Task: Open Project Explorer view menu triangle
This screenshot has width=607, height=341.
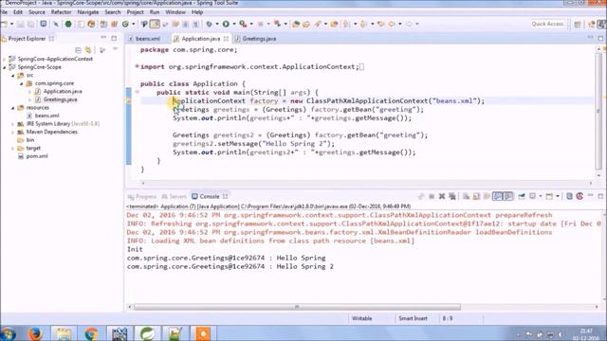Action: pyautogui.click(x=116, y=50)
